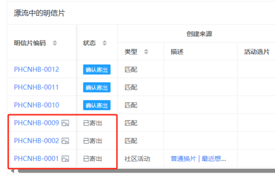The height and width of the screenshot is (176, 275).
Task: Open postcard PHCNHB-0001 link
Action: click(x=36, y=159)
